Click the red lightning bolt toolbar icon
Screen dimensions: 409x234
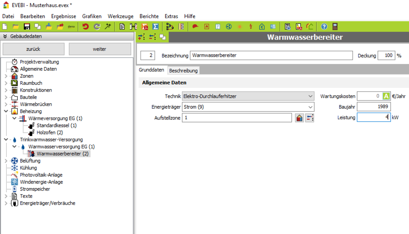(x=251, y=27)
